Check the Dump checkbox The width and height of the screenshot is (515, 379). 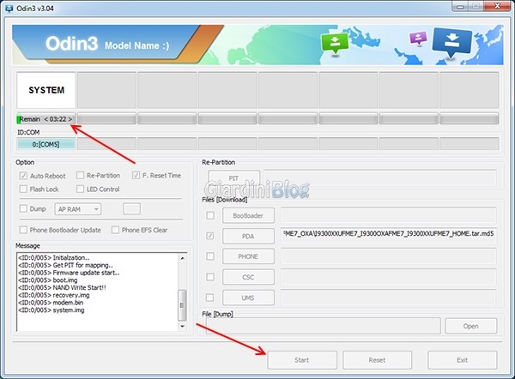click(23, 208)
